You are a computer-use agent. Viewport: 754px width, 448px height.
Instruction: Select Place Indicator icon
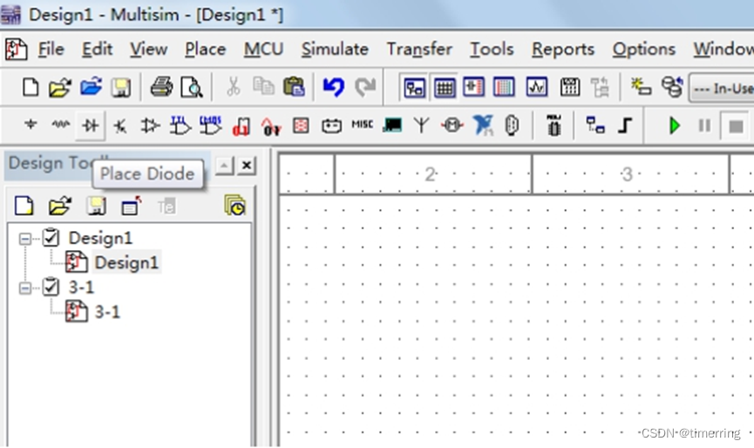(301, 126)
